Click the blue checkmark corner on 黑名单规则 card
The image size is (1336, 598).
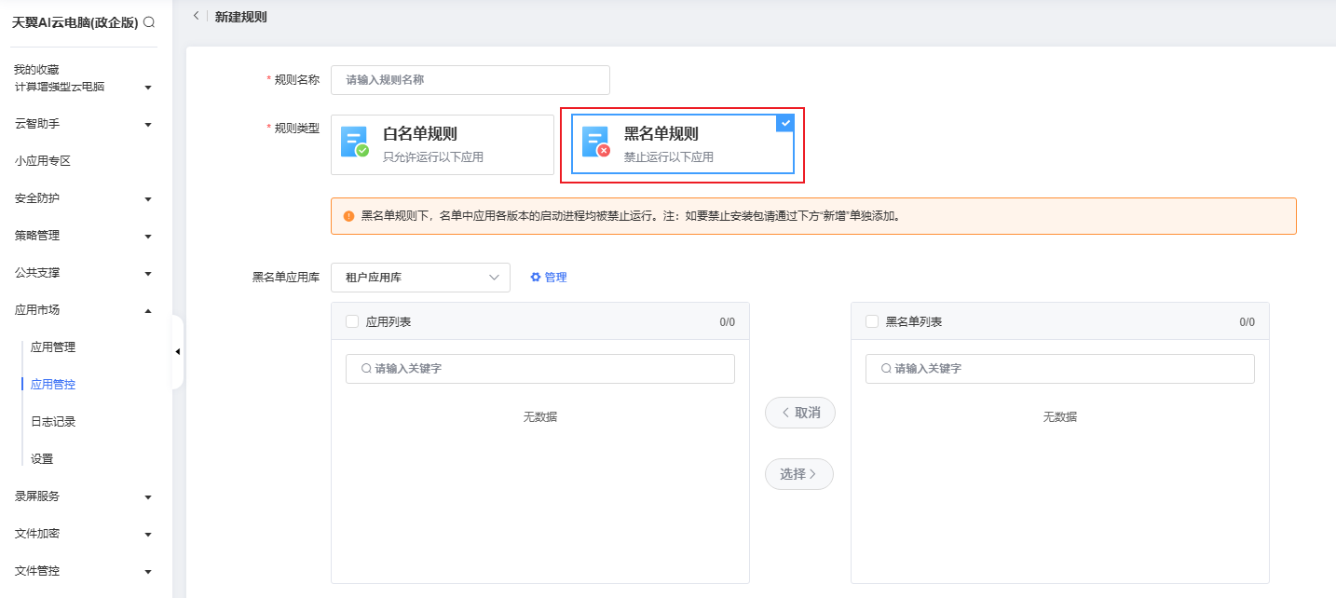785,123
